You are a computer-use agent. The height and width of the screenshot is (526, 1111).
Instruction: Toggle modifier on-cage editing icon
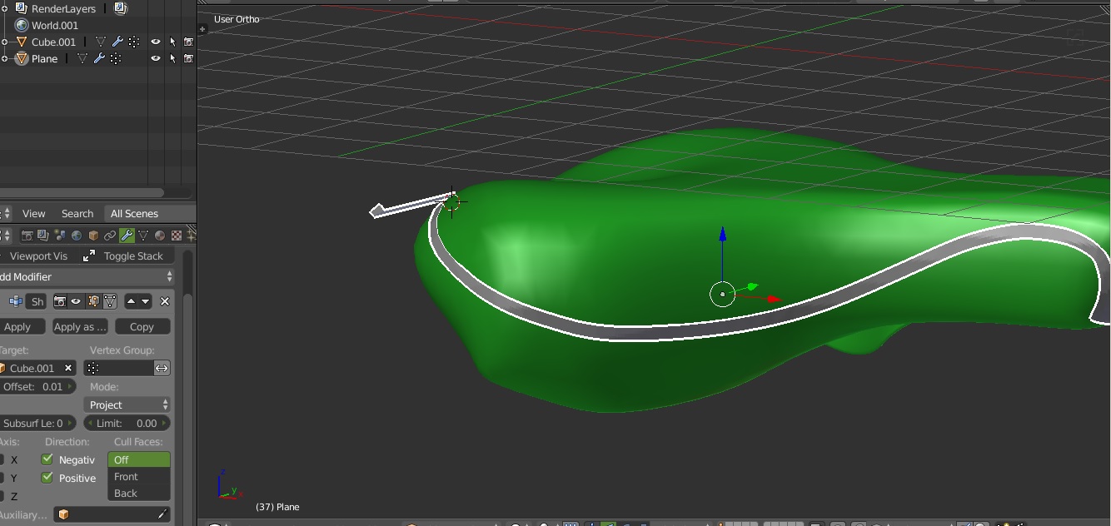pyautogui.click(x=109, y=301)
